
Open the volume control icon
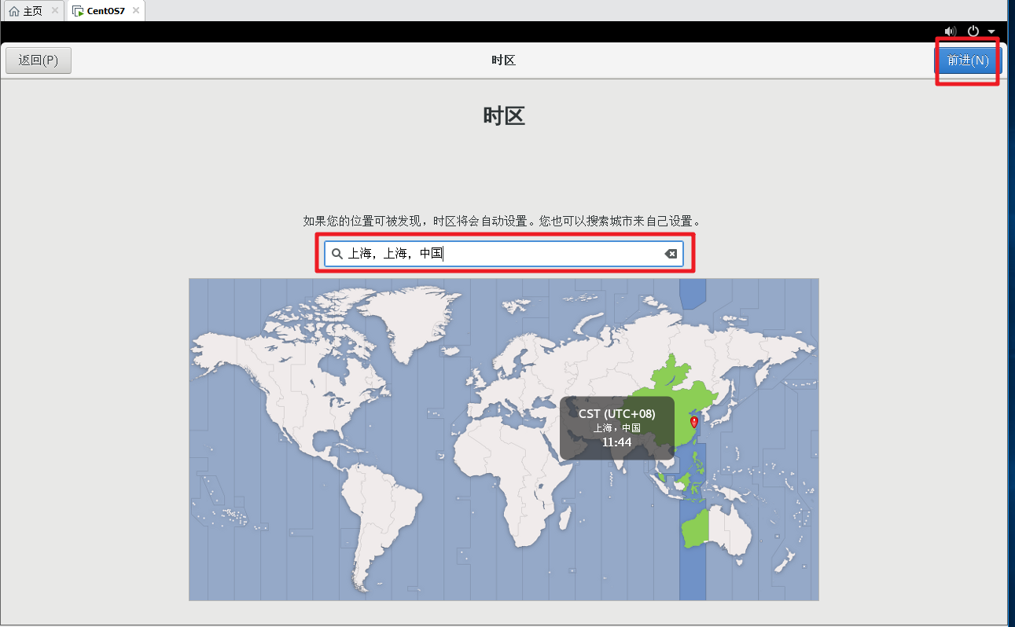point(951,31)
